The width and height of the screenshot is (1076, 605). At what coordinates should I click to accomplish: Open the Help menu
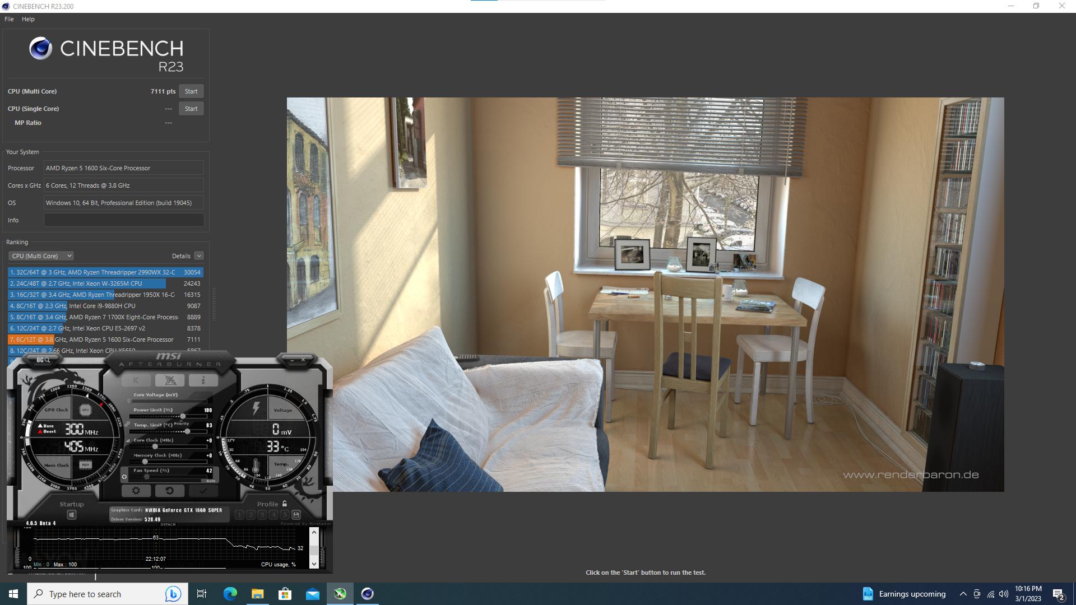click(x=28, y=19)
